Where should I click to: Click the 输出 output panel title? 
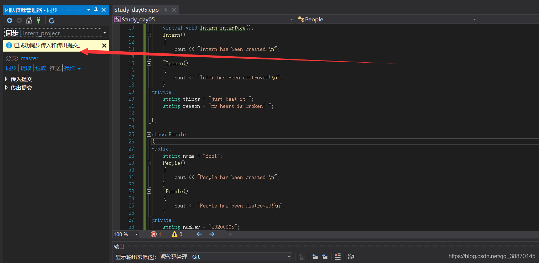pos(119,247)
